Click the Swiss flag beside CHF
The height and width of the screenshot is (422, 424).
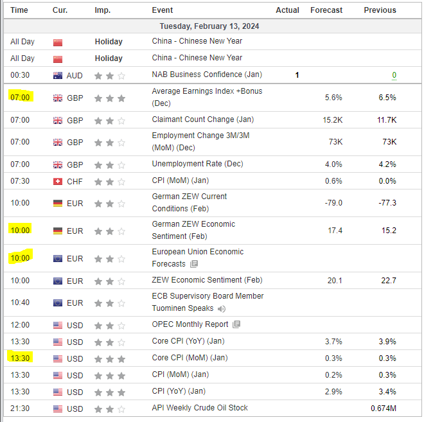pyautogui.click(x=58, y=181)
